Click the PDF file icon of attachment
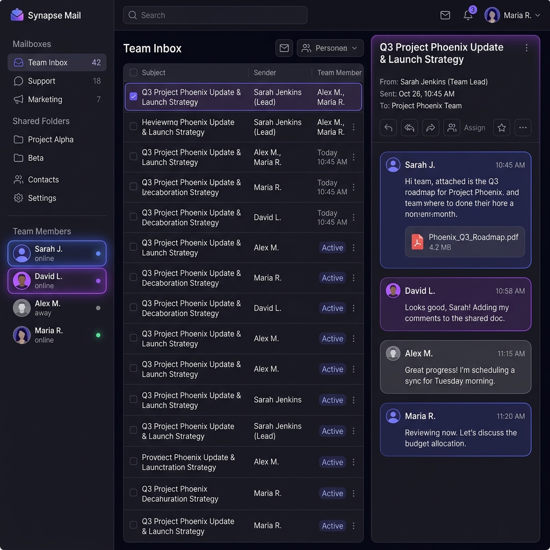 (417, 242)
